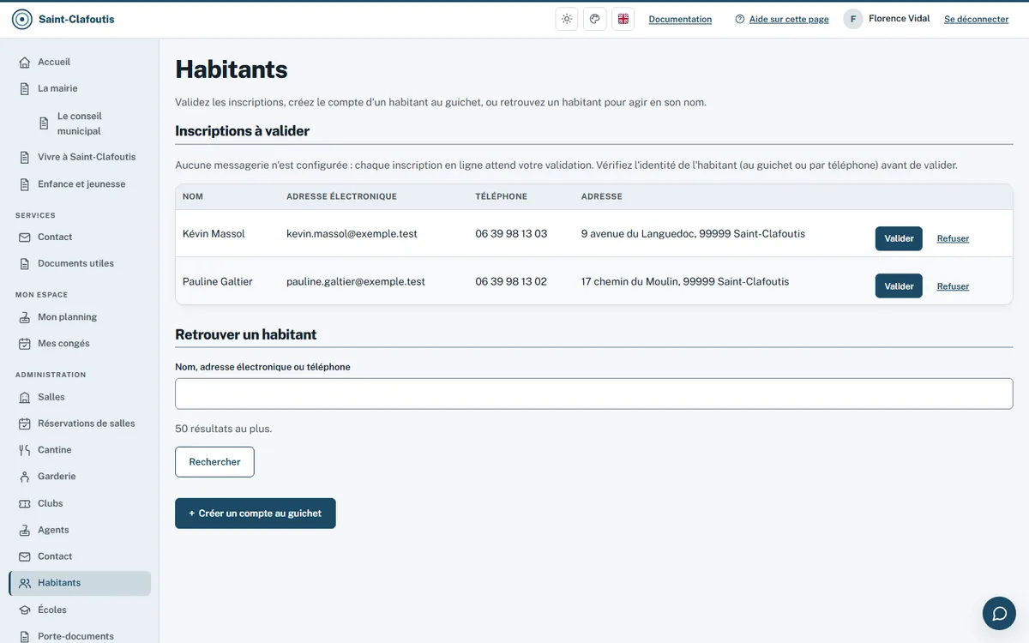
Task: Validate Kévin Massol's registration
Action: 899,238
